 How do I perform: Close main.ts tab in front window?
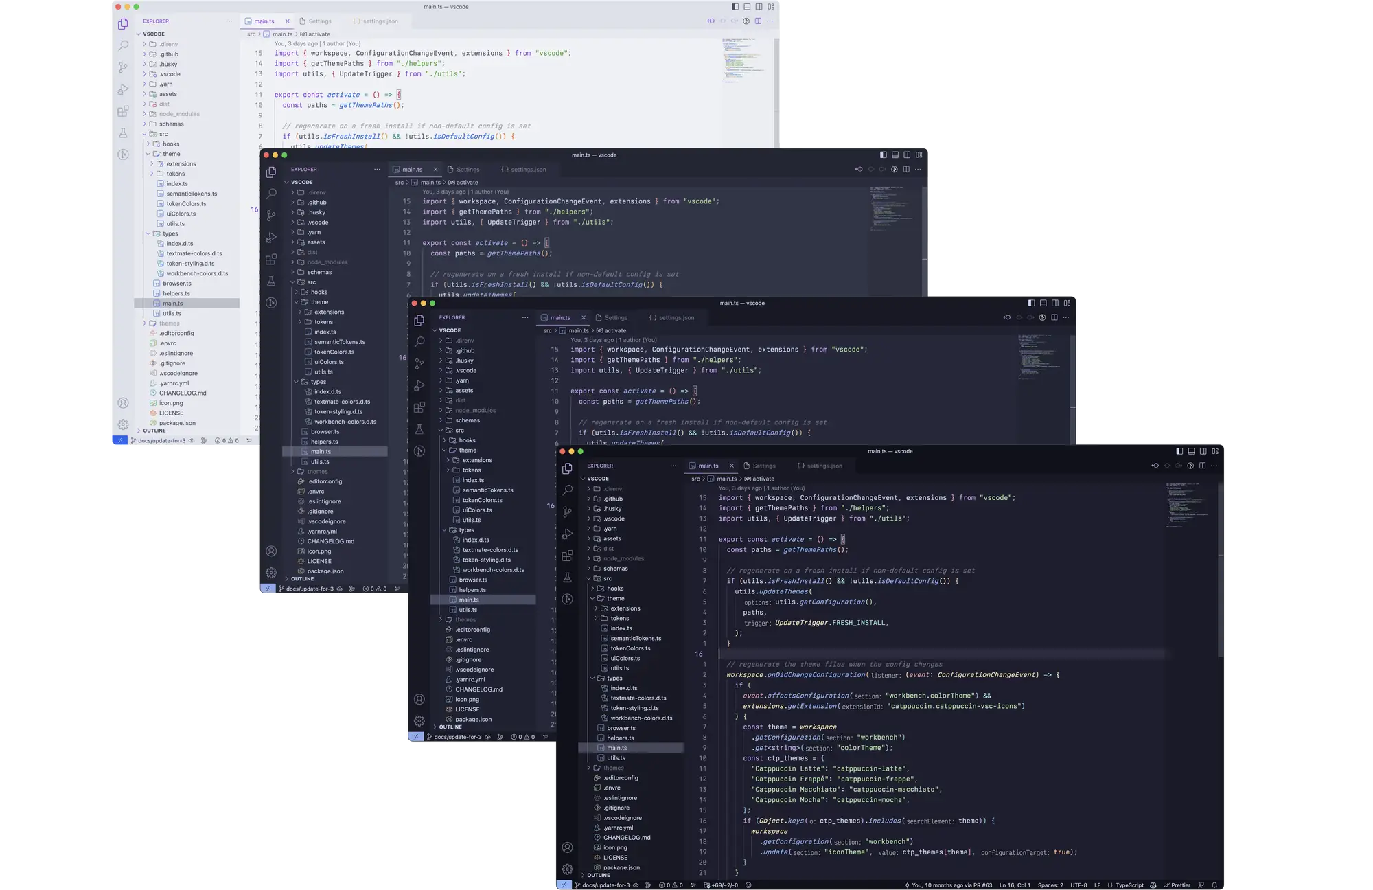(731, 466)
